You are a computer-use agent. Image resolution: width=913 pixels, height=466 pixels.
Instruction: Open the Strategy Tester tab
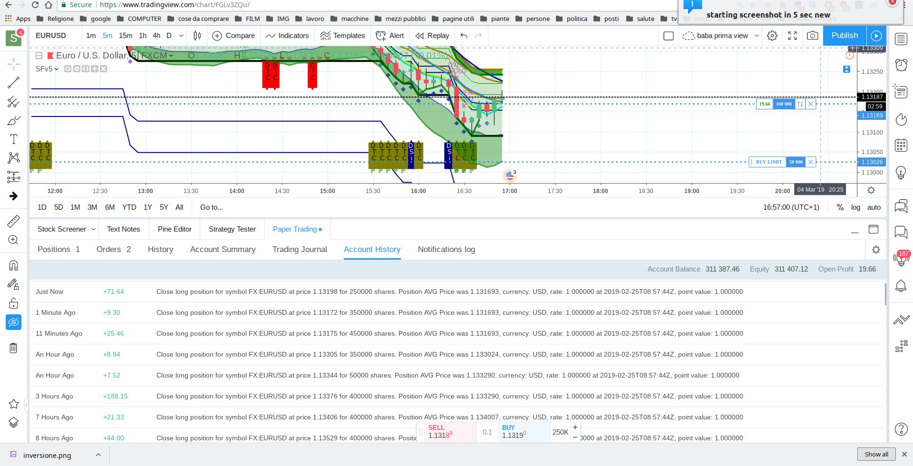(x=232, y=229)
